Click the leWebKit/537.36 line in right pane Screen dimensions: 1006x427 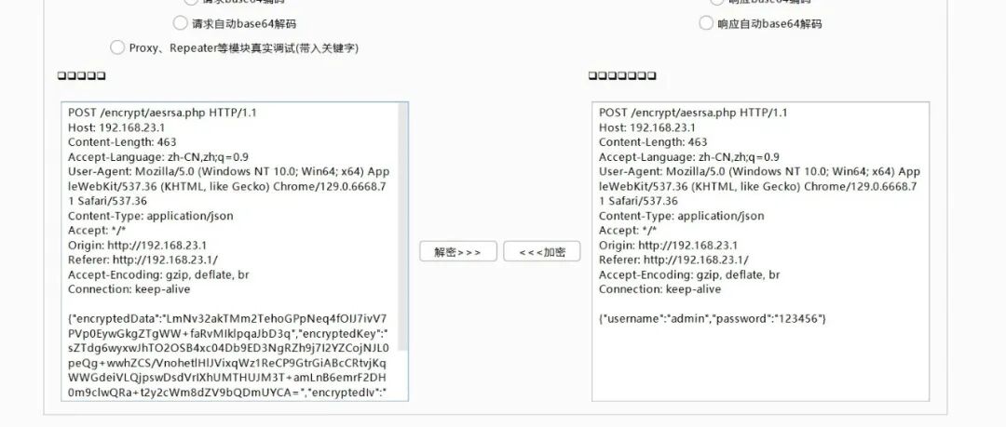click(x=758, y=187)
